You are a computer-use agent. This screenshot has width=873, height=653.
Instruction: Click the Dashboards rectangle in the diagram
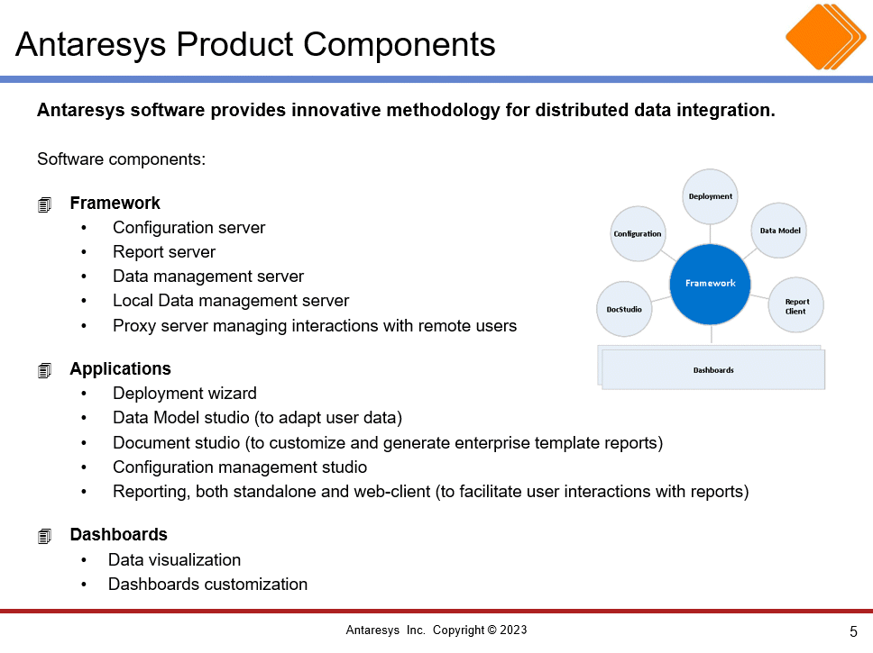[712, 368]
